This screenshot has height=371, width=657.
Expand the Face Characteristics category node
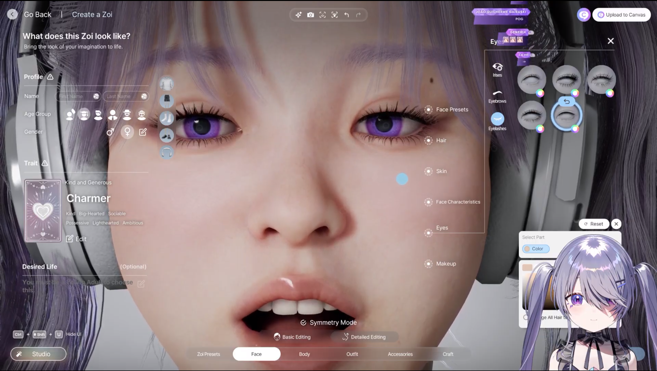point(428,202)
